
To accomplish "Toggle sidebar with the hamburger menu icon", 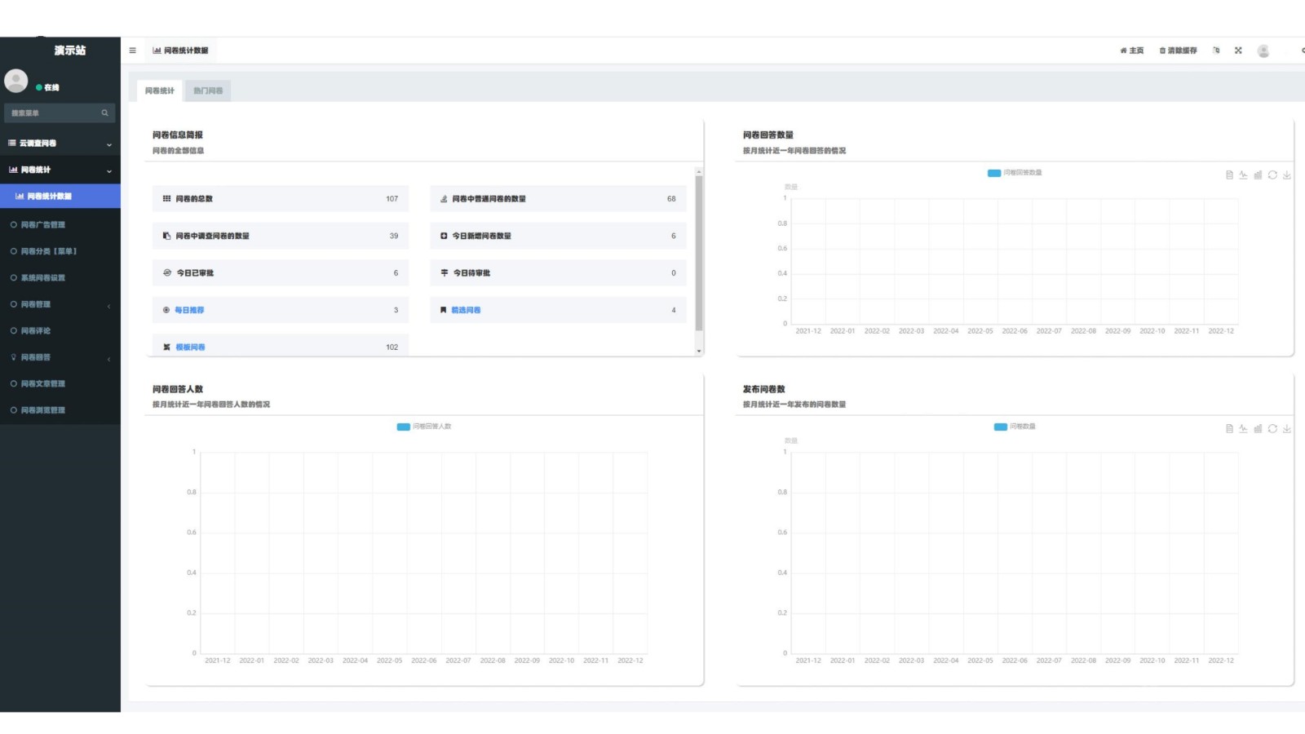I will 132,51.
